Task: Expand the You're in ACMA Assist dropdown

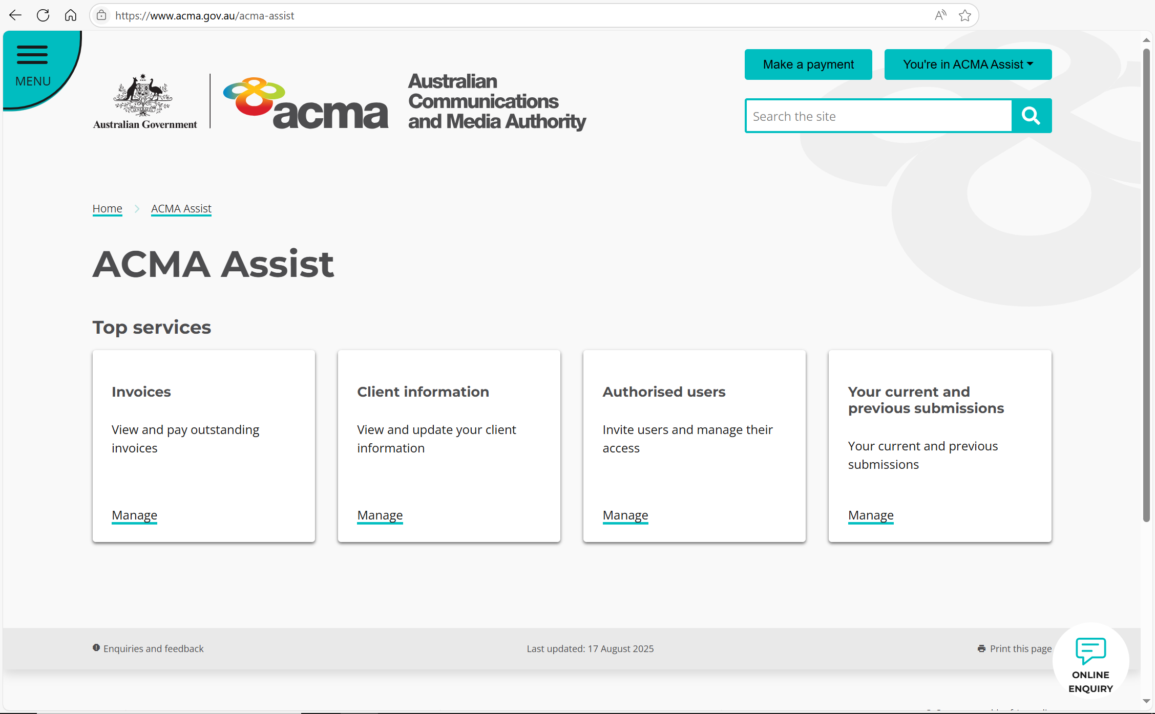Action: [968, 64]
